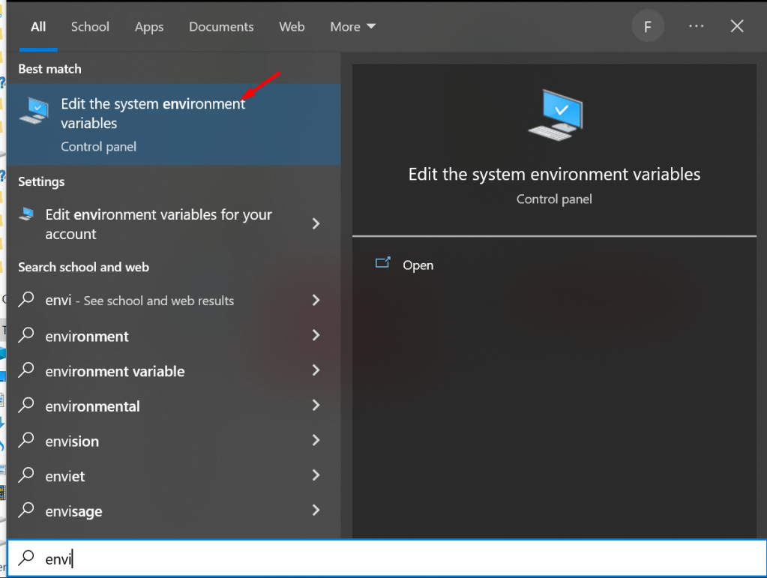Click the small computer icon in Settings result
The image size is (767, 578).
[x=27, y=214]
